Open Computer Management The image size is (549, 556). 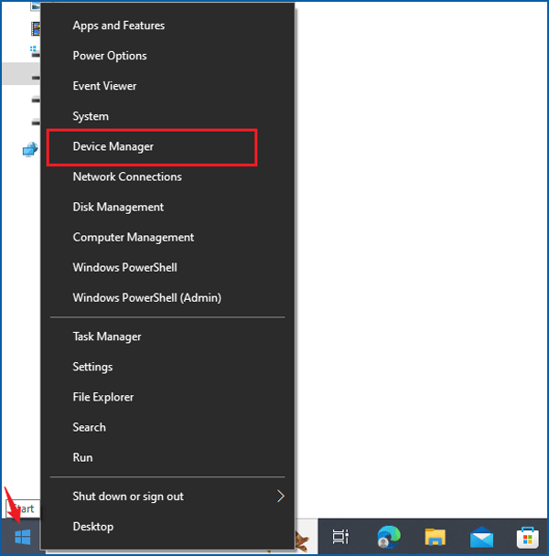coord(167,237)
